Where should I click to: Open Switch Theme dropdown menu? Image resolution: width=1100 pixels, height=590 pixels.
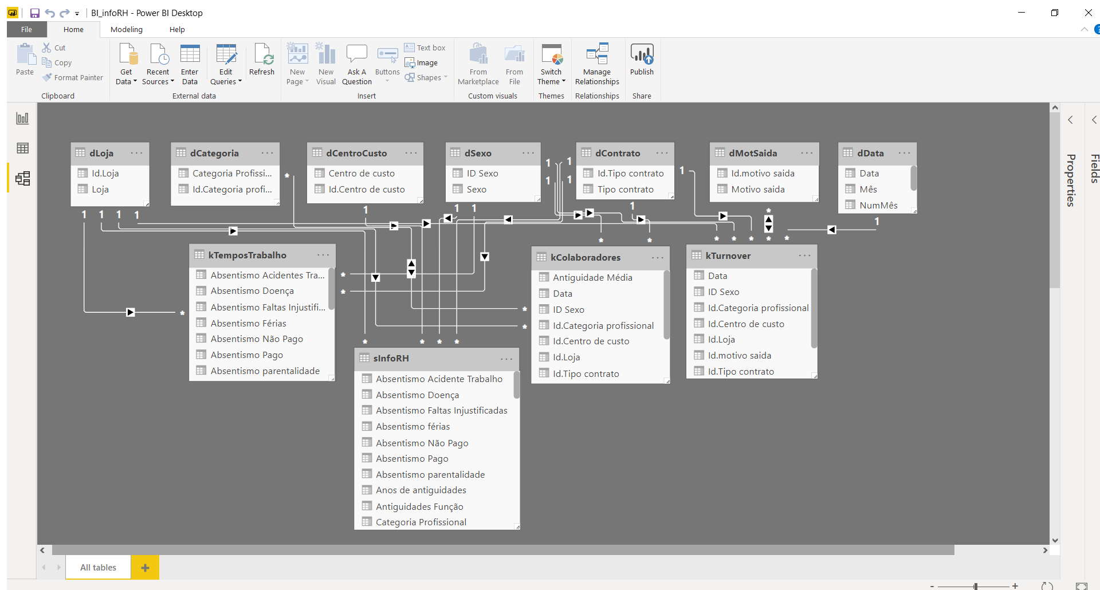pos(551,81)
